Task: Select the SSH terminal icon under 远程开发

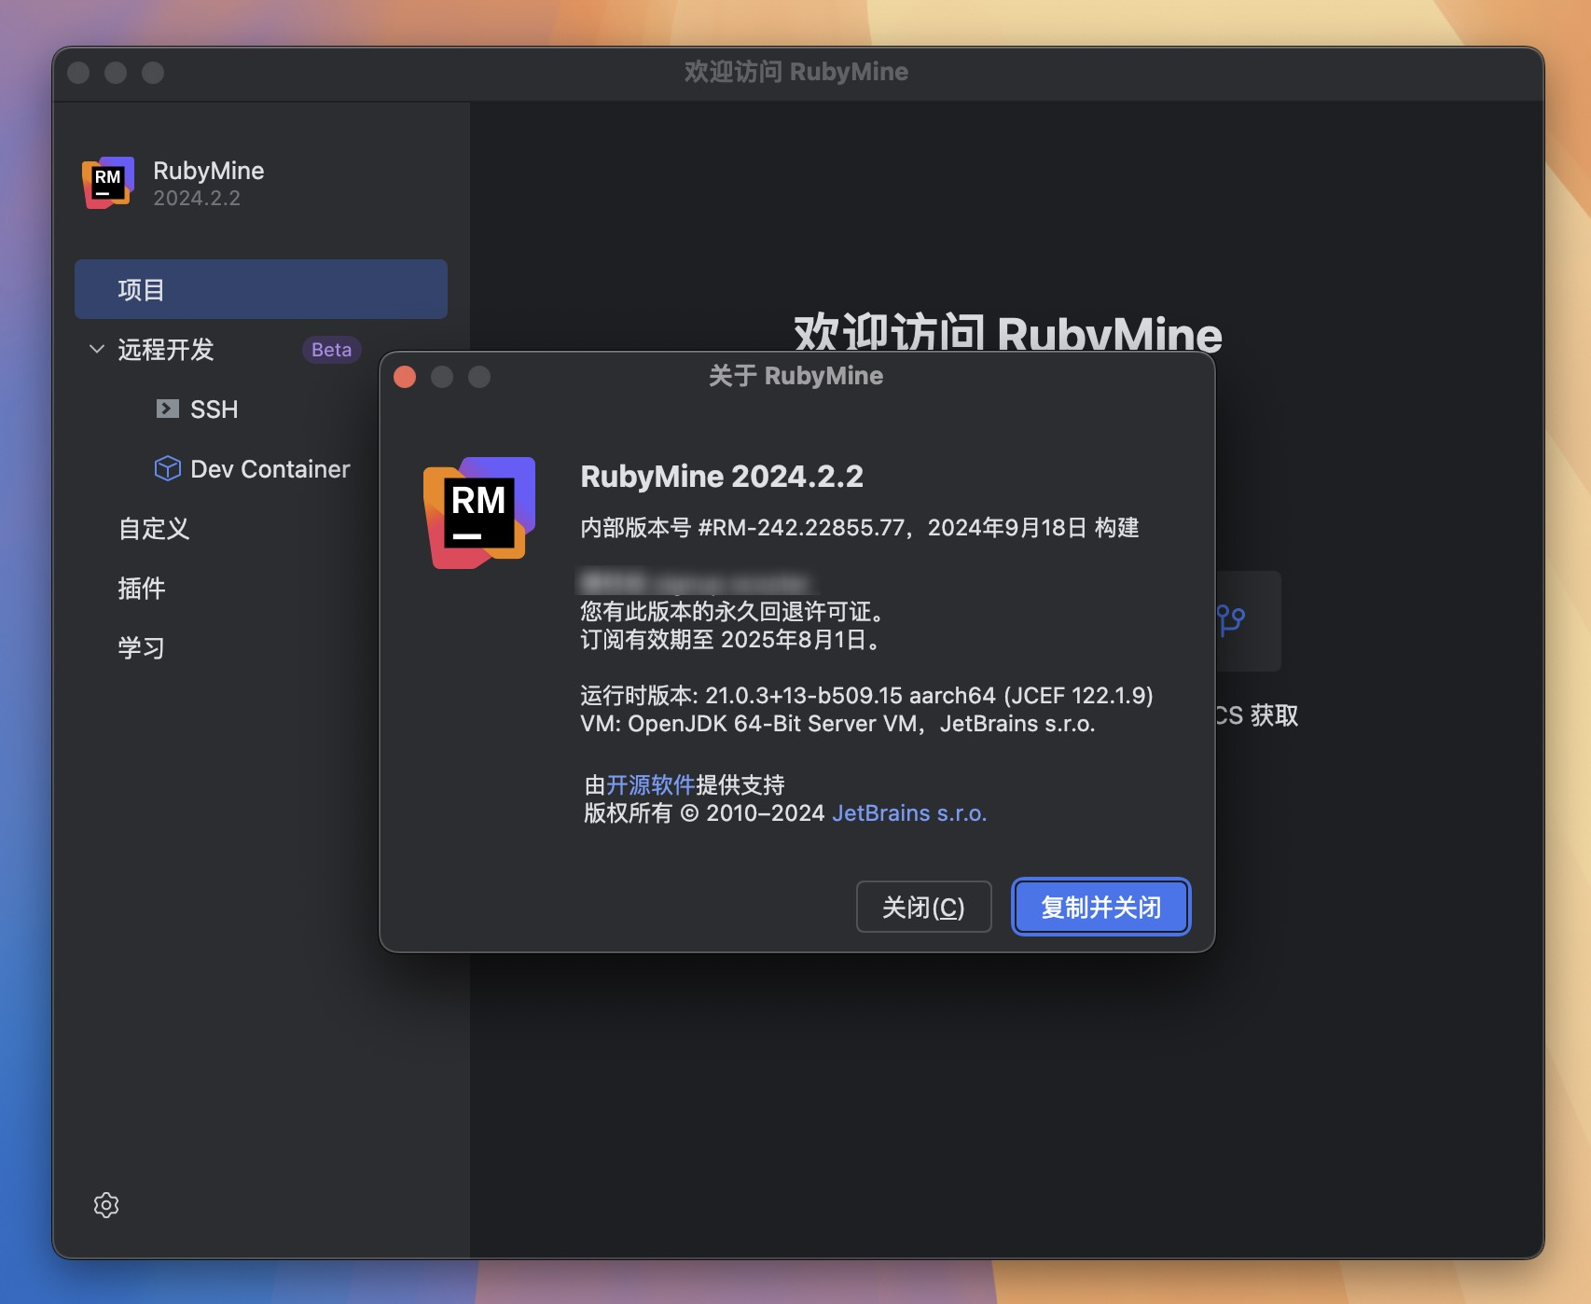Action: pyautogui.click(x=166, y=409)
